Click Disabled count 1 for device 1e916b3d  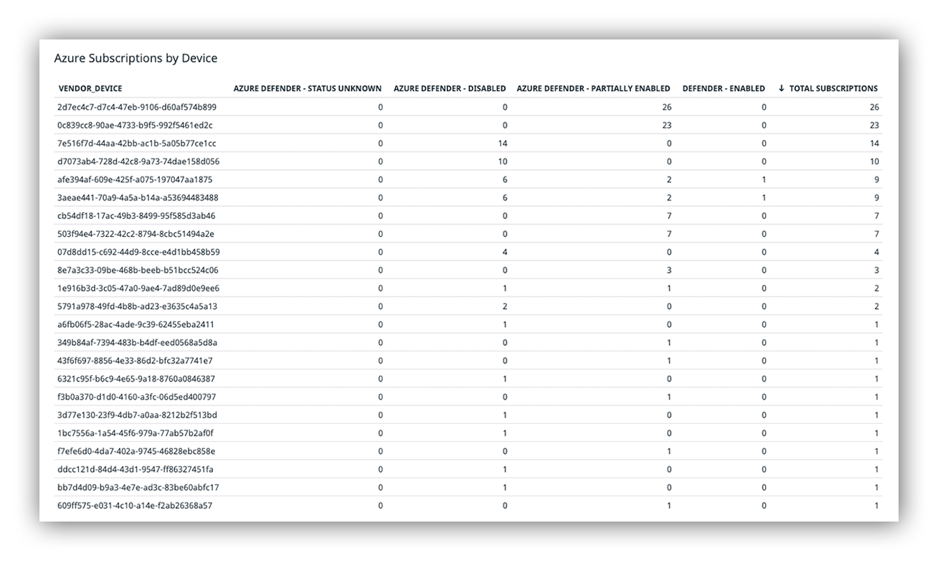(x=505, y=288)
